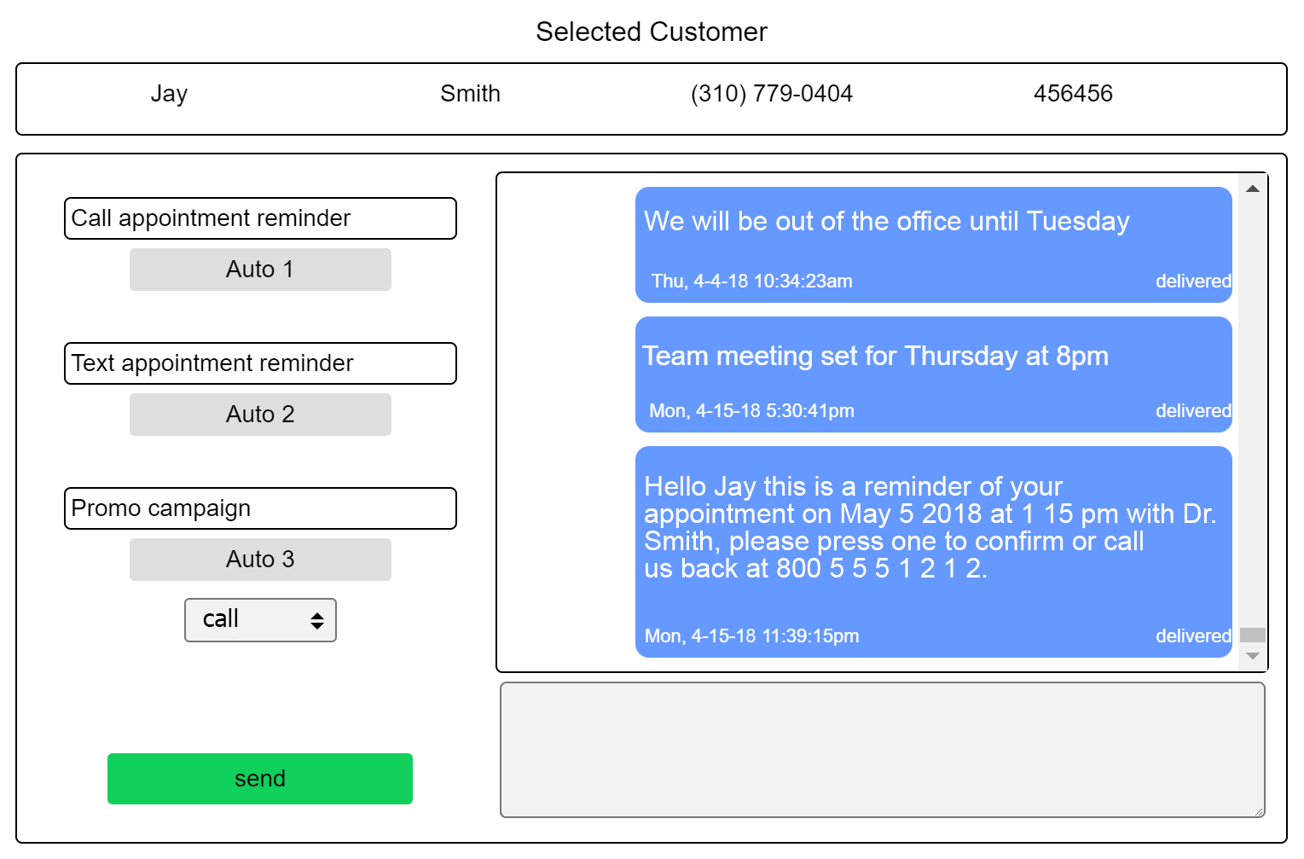
Task: Select the Promo campaign text field
Action: click(260, 508)
